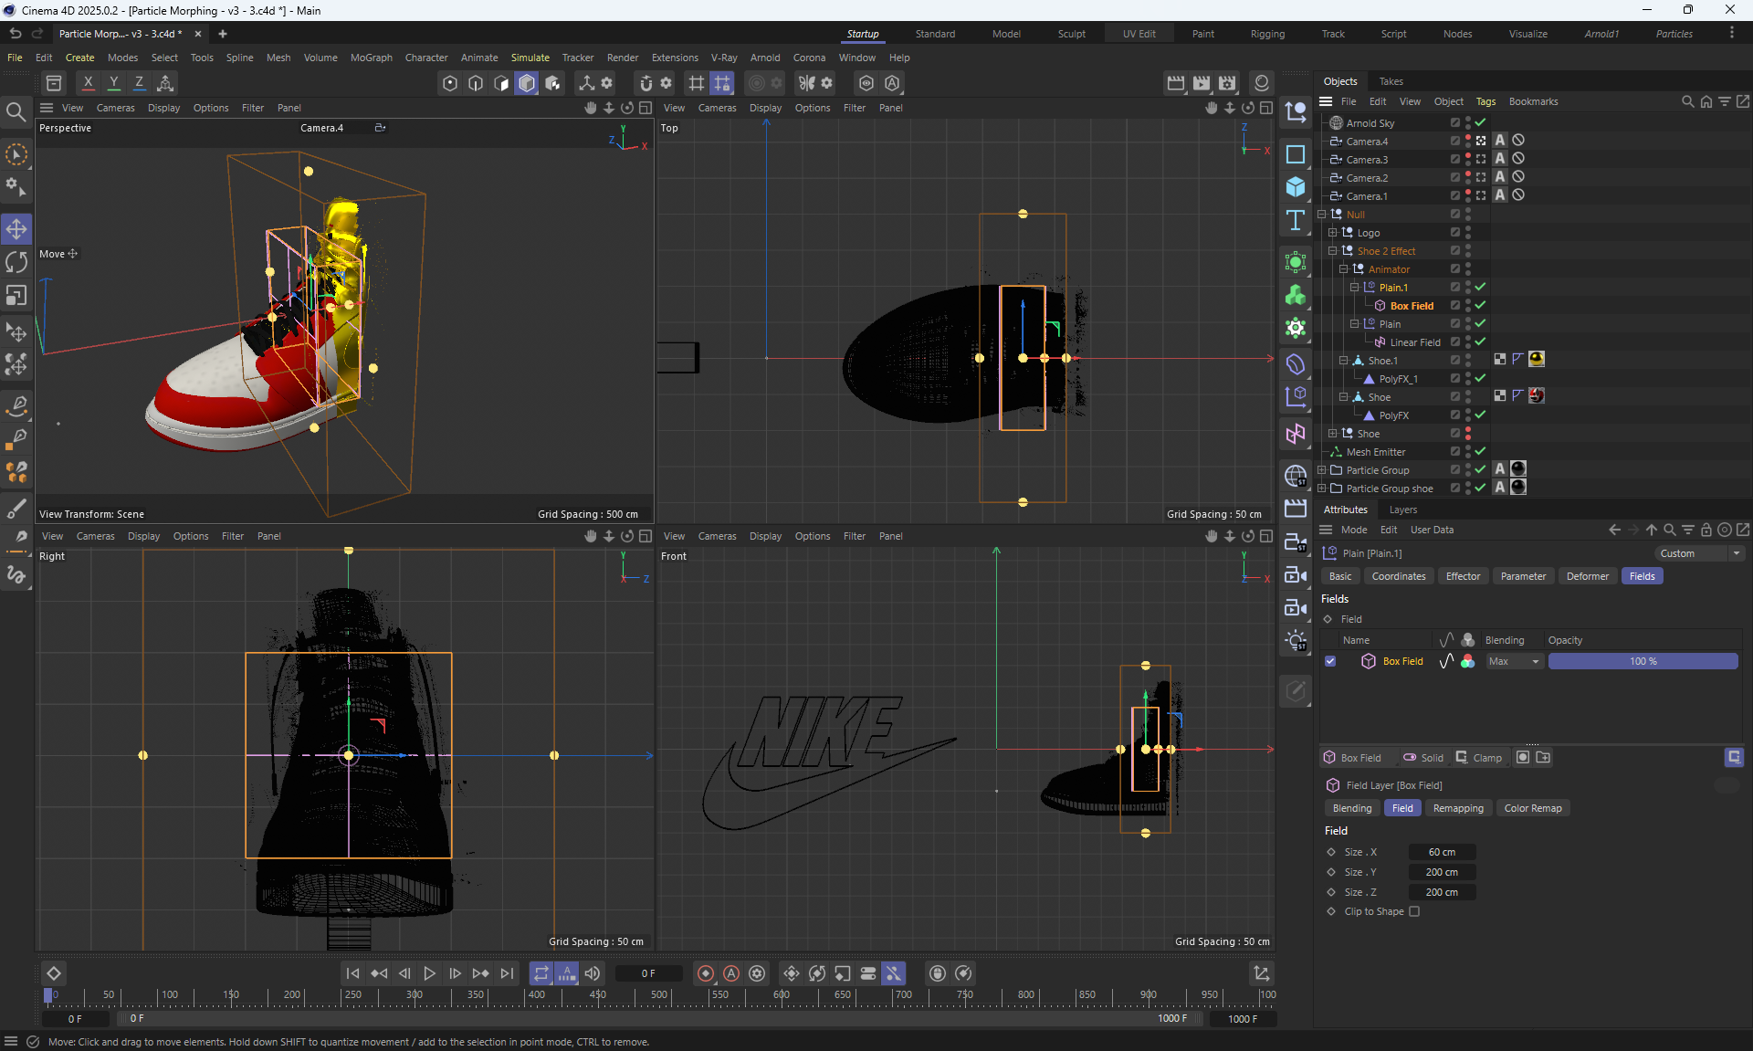Toggle the Plain.1 effector enable checkmark
Image resolution: width=1753 pixels, height=1051 pixels.
pyautogui.click(x=1480, y=287)
